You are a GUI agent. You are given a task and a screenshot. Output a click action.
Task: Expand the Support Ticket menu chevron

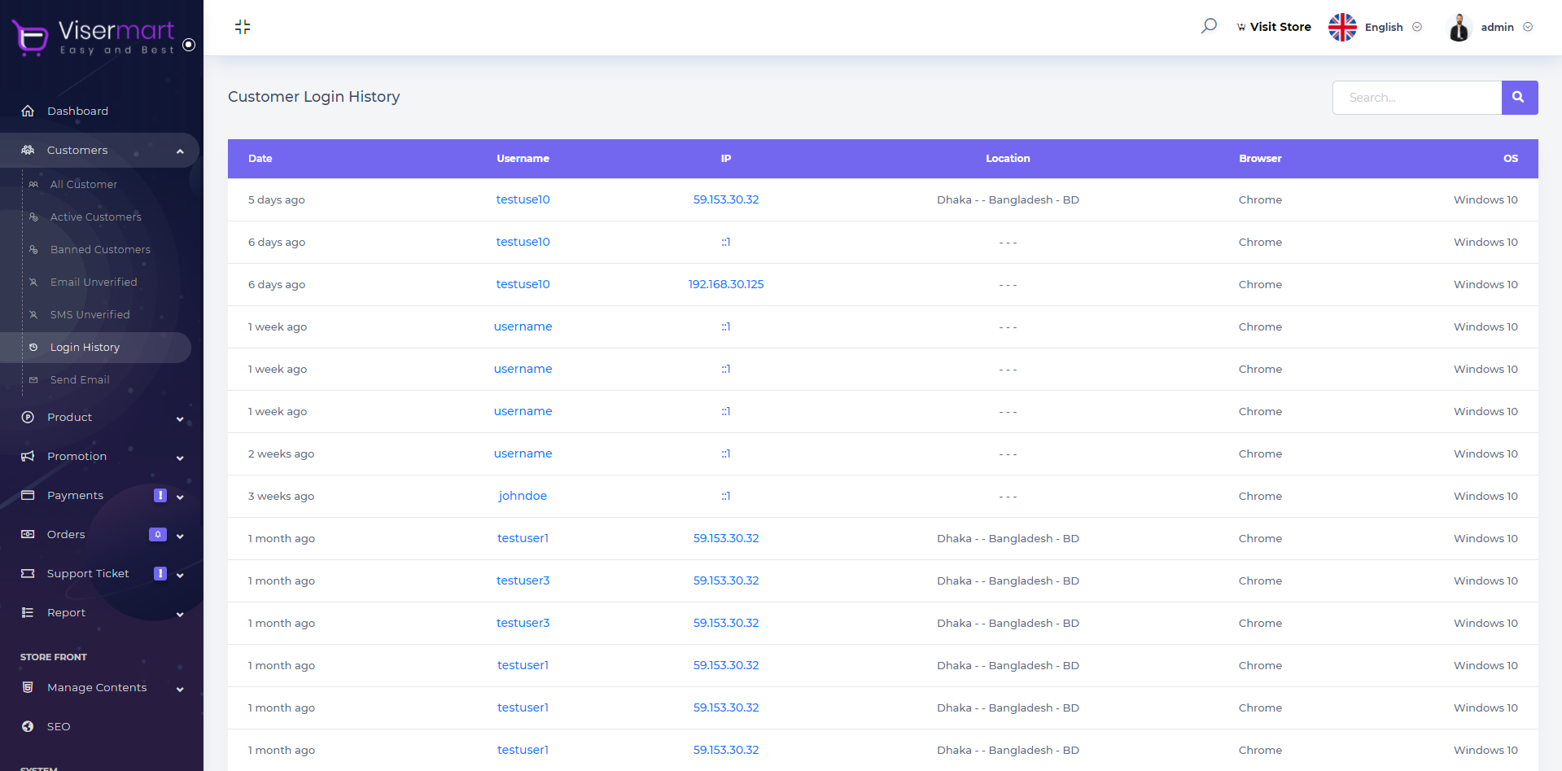click(x=180, y=576)
